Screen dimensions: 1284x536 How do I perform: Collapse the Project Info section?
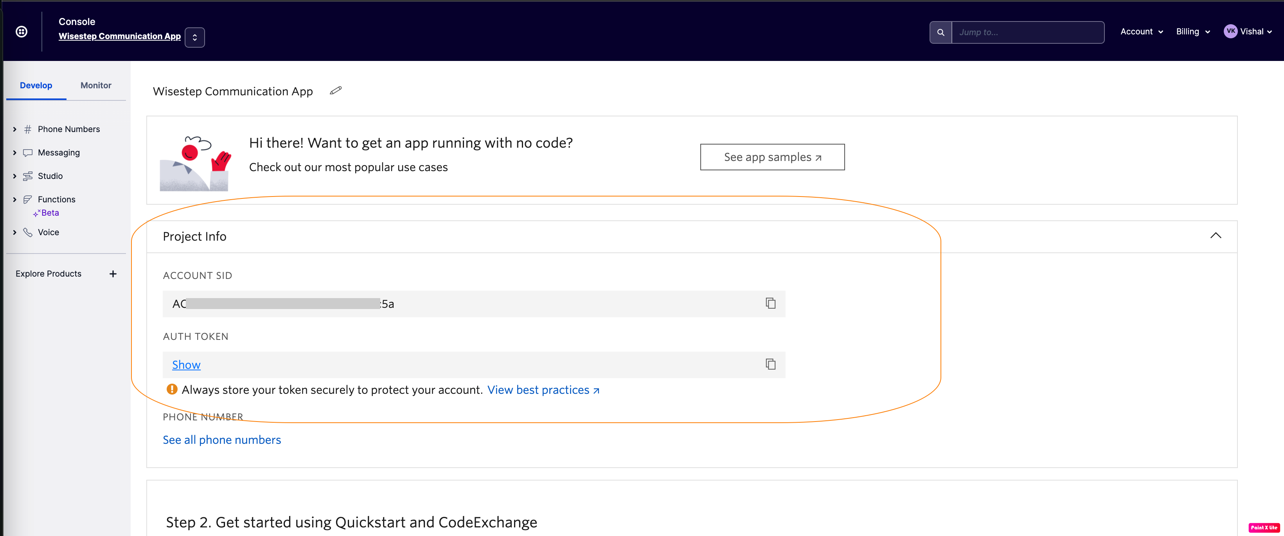tap(1215, 236)
